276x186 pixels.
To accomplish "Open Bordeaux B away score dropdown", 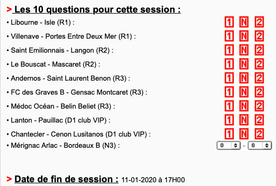I will (x=260, y=145).
